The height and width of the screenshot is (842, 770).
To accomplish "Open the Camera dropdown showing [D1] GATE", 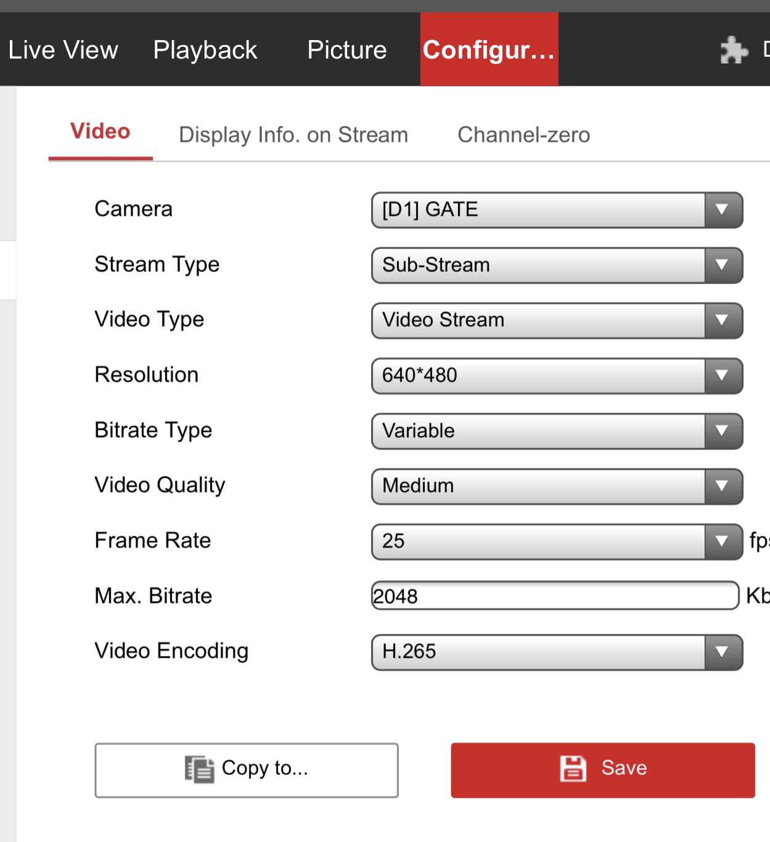I will pos(557,210).
